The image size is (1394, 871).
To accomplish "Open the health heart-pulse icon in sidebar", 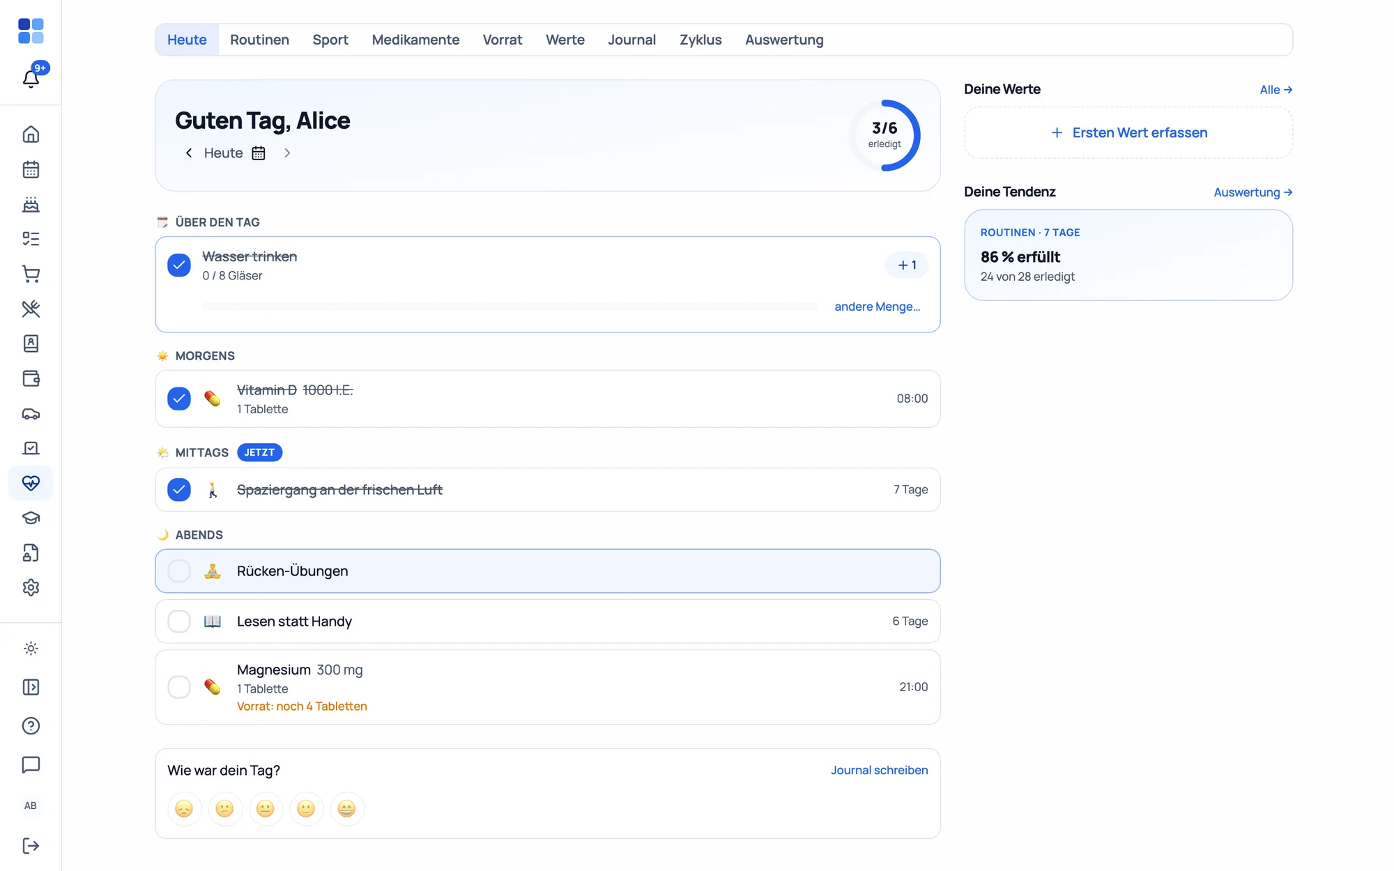I will [x=31, y=483].
